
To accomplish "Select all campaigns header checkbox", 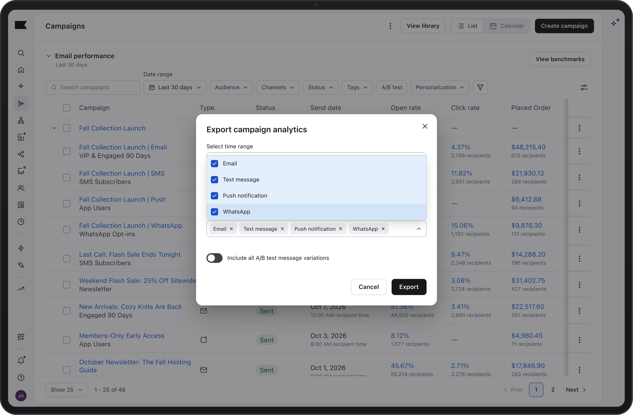I will point(67,108).
